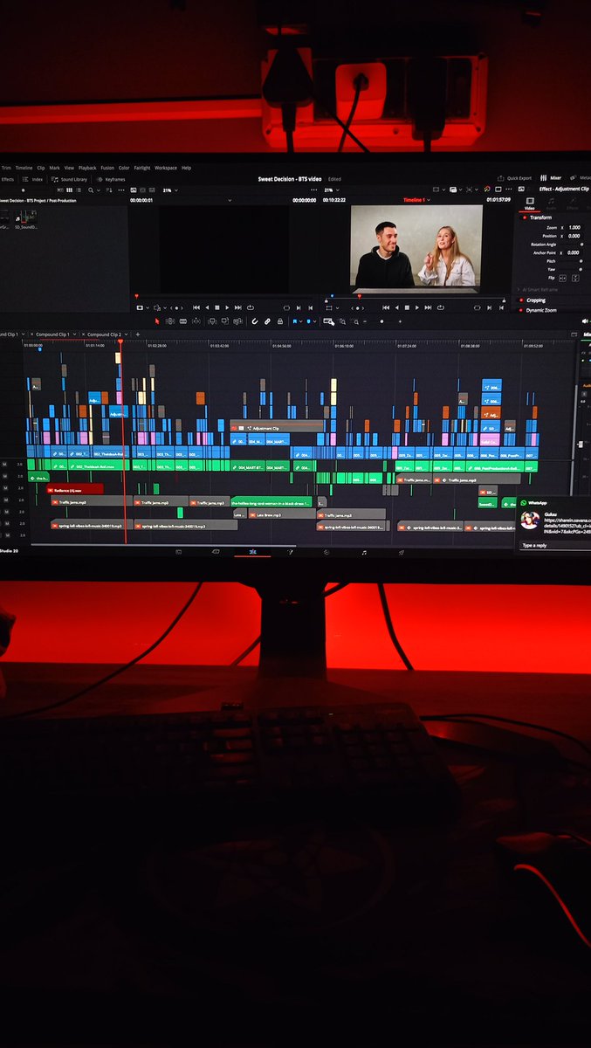Add a marker with the Marker icon
This screenshot has width=591, height=1048.
[308, 321]
